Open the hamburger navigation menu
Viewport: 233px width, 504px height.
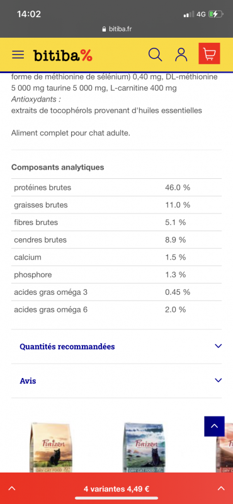[18, 54]
